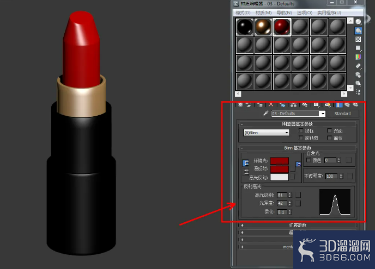Click the 柔化 spinner arrows

[289, 212]
